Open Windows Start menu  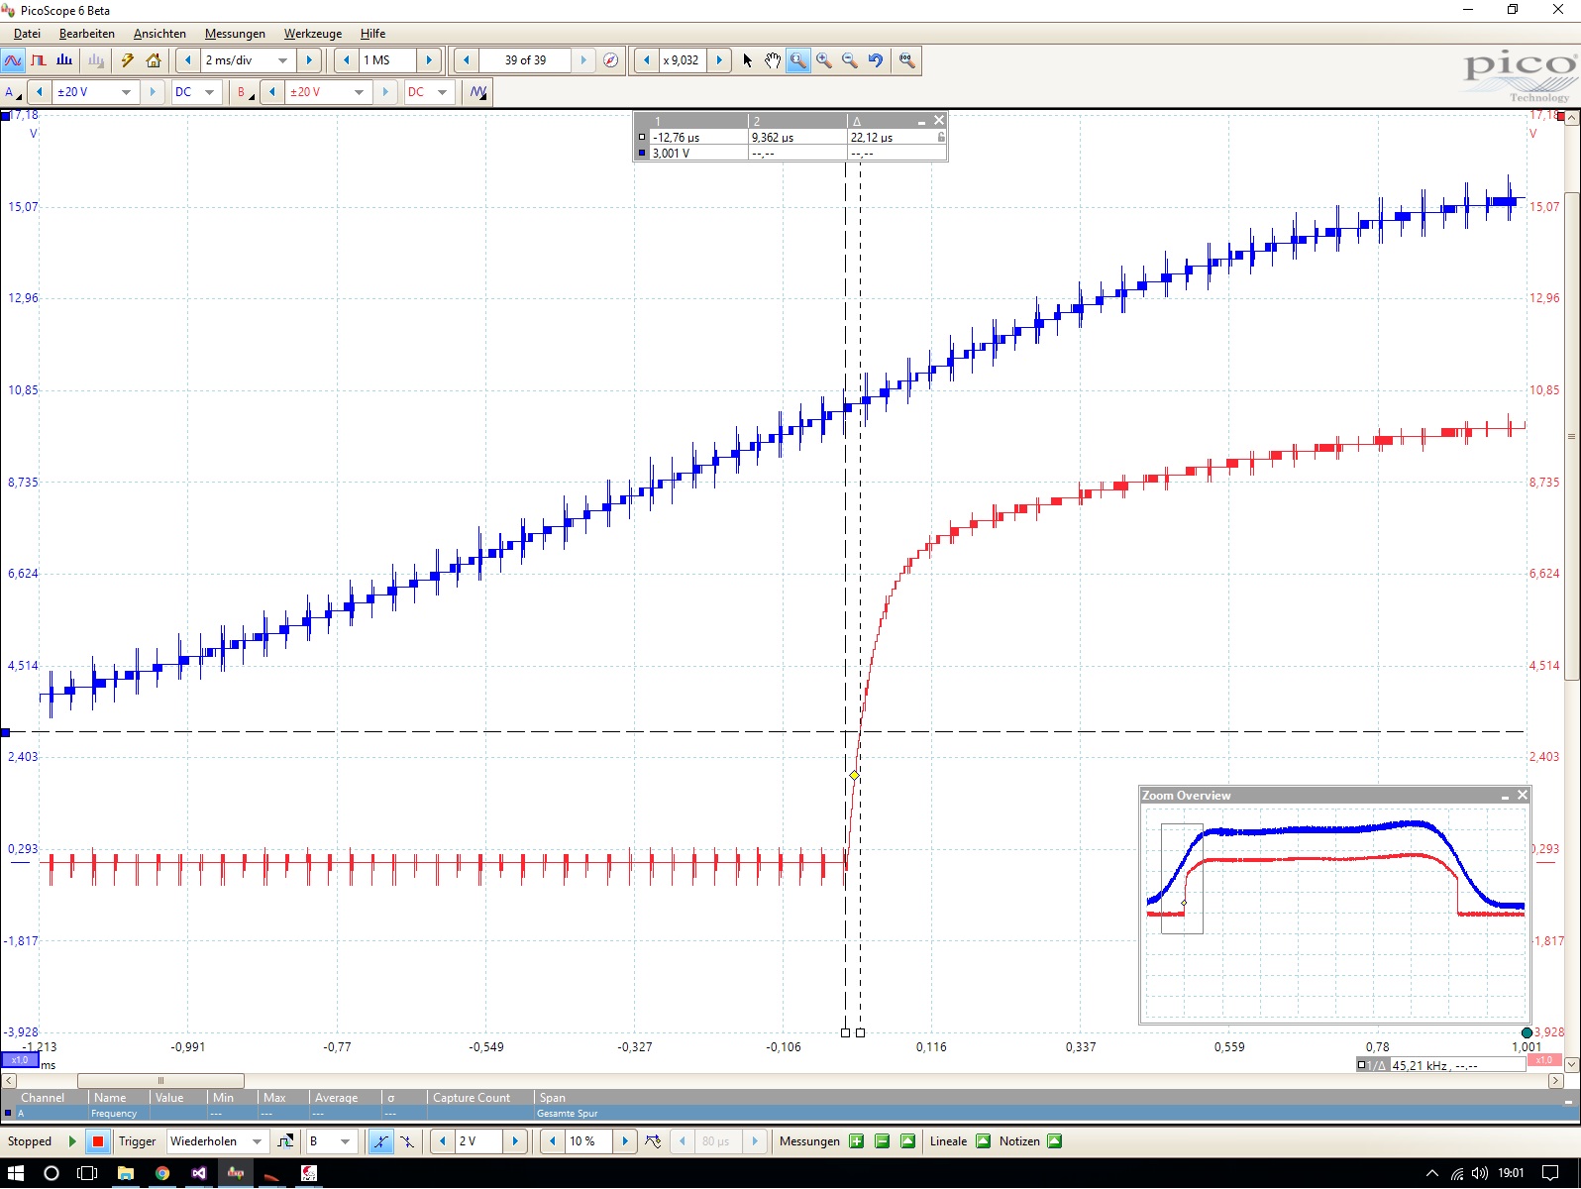click(x=16, y=1173)
